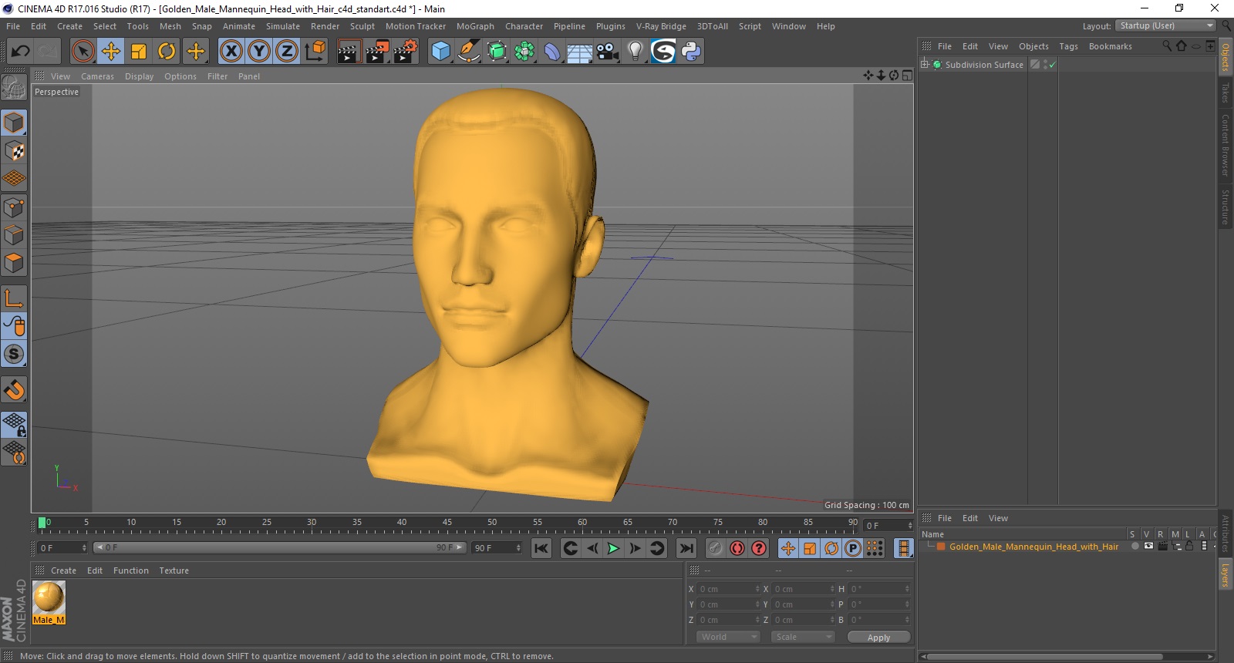Switch to Points mode
Screen dimensions: 1234x663
(14, 207)
